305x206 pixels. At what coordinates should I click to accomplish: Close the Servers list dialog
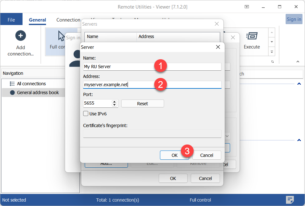click(217, 24)
